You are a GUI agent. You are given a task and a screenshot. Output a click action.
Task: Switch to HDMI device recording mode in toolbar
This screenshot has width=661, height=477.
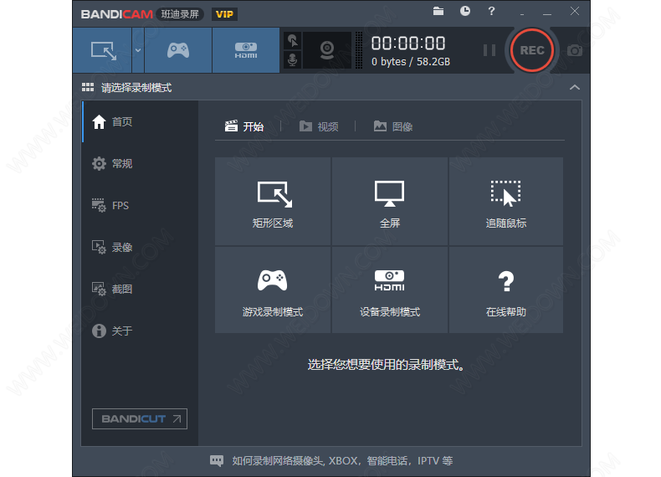[x=246, y=50]
